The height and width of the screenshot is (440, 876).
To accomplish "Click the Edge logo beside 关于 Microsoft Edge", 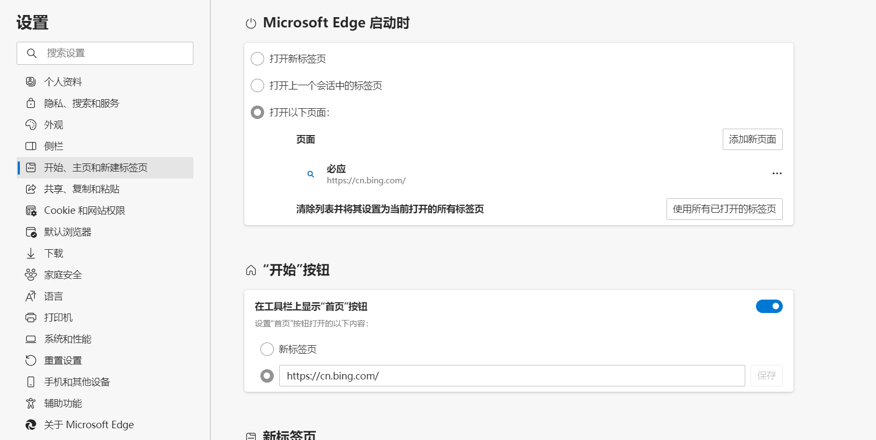I will (31, 424).
